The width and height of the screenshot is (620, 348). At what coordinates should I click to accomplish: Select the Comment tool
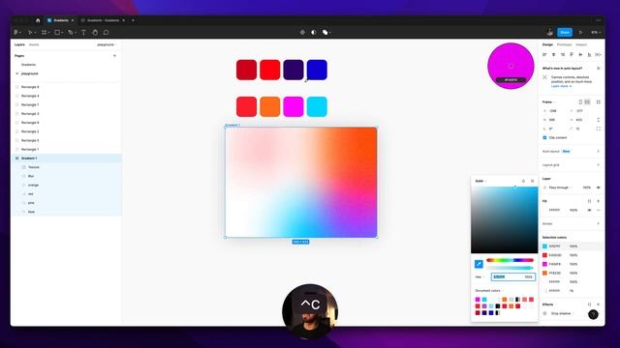point(106,32)
